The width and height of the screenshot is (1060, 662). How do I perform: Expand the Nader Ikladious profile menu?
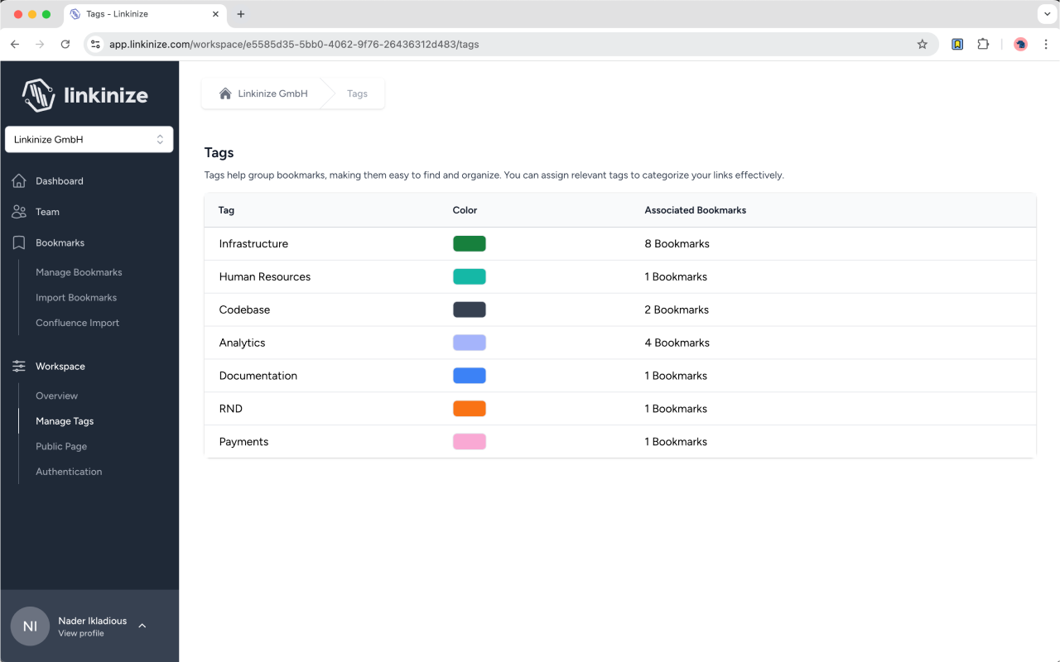tap(142, 626)
